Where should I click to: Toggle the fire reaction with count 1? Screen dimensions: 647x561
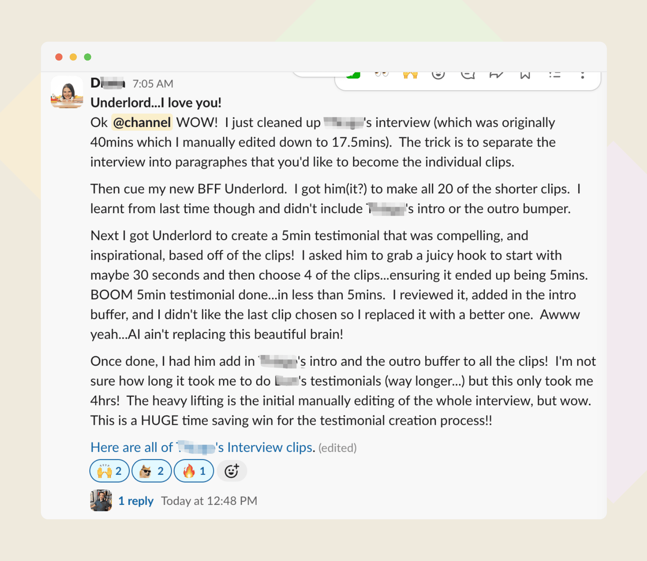(x=194, y=471)
